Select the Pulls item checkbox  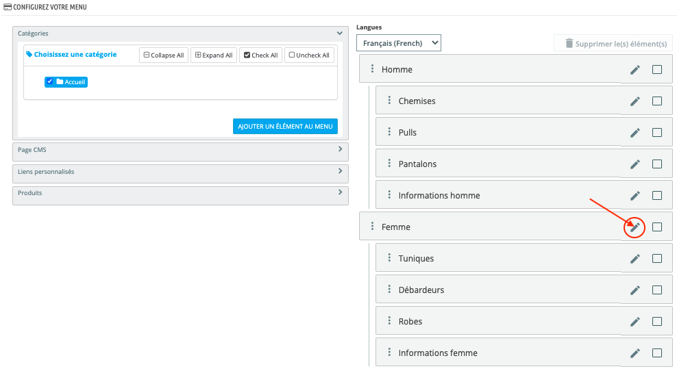coord(656,133)
